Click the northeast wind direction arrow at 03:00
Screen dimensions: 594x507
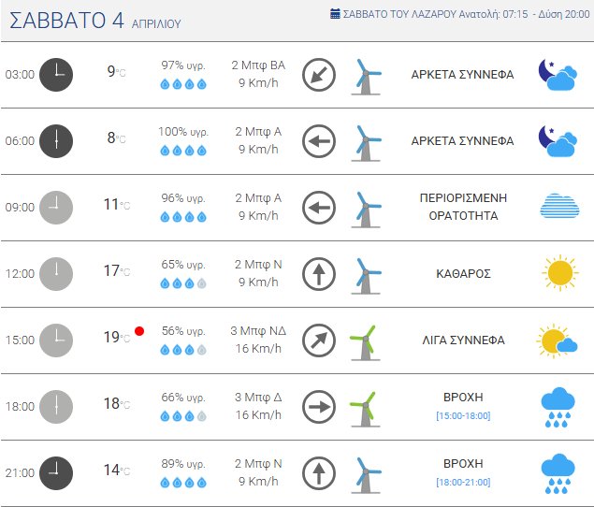click(x=319, y=75)
